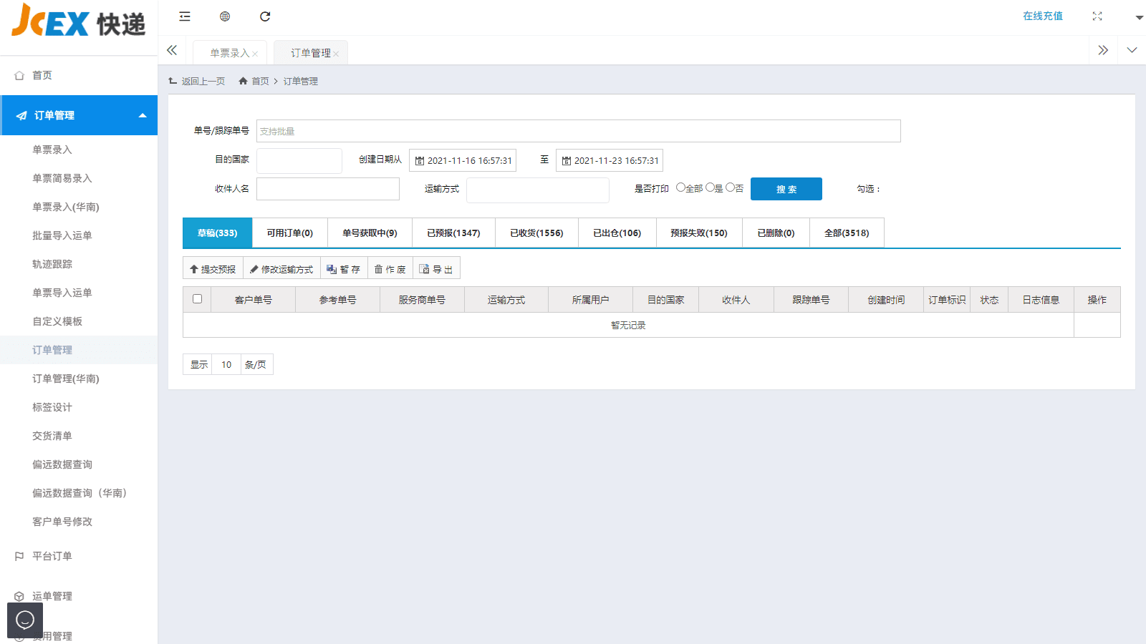The width and height of the screenshot is (1146, 644).
Task: Open the fullscreen icon near 在线充值
Action: click(x=1097, y=16)
